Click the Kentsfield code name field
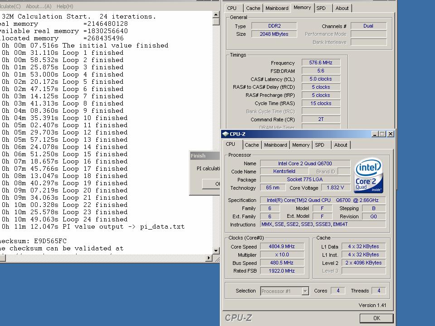Image resolution: width=435 pixels, height=326 pixels. click(x=284, y=171)
